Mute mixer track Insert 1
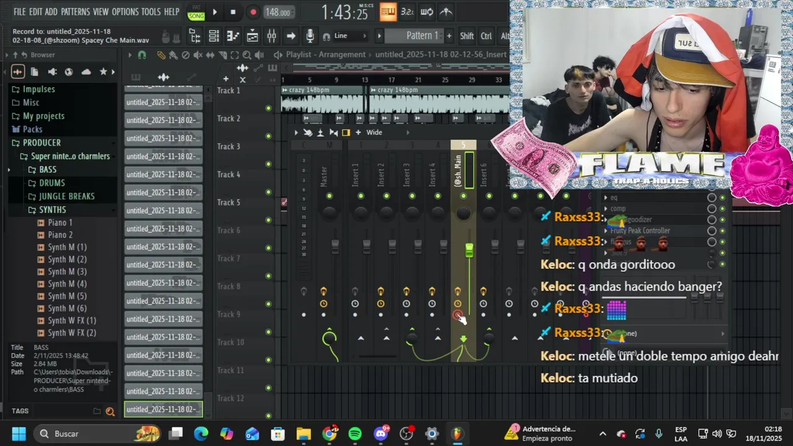Viewport: 793px width, 446px height. (x=361, y=196)
